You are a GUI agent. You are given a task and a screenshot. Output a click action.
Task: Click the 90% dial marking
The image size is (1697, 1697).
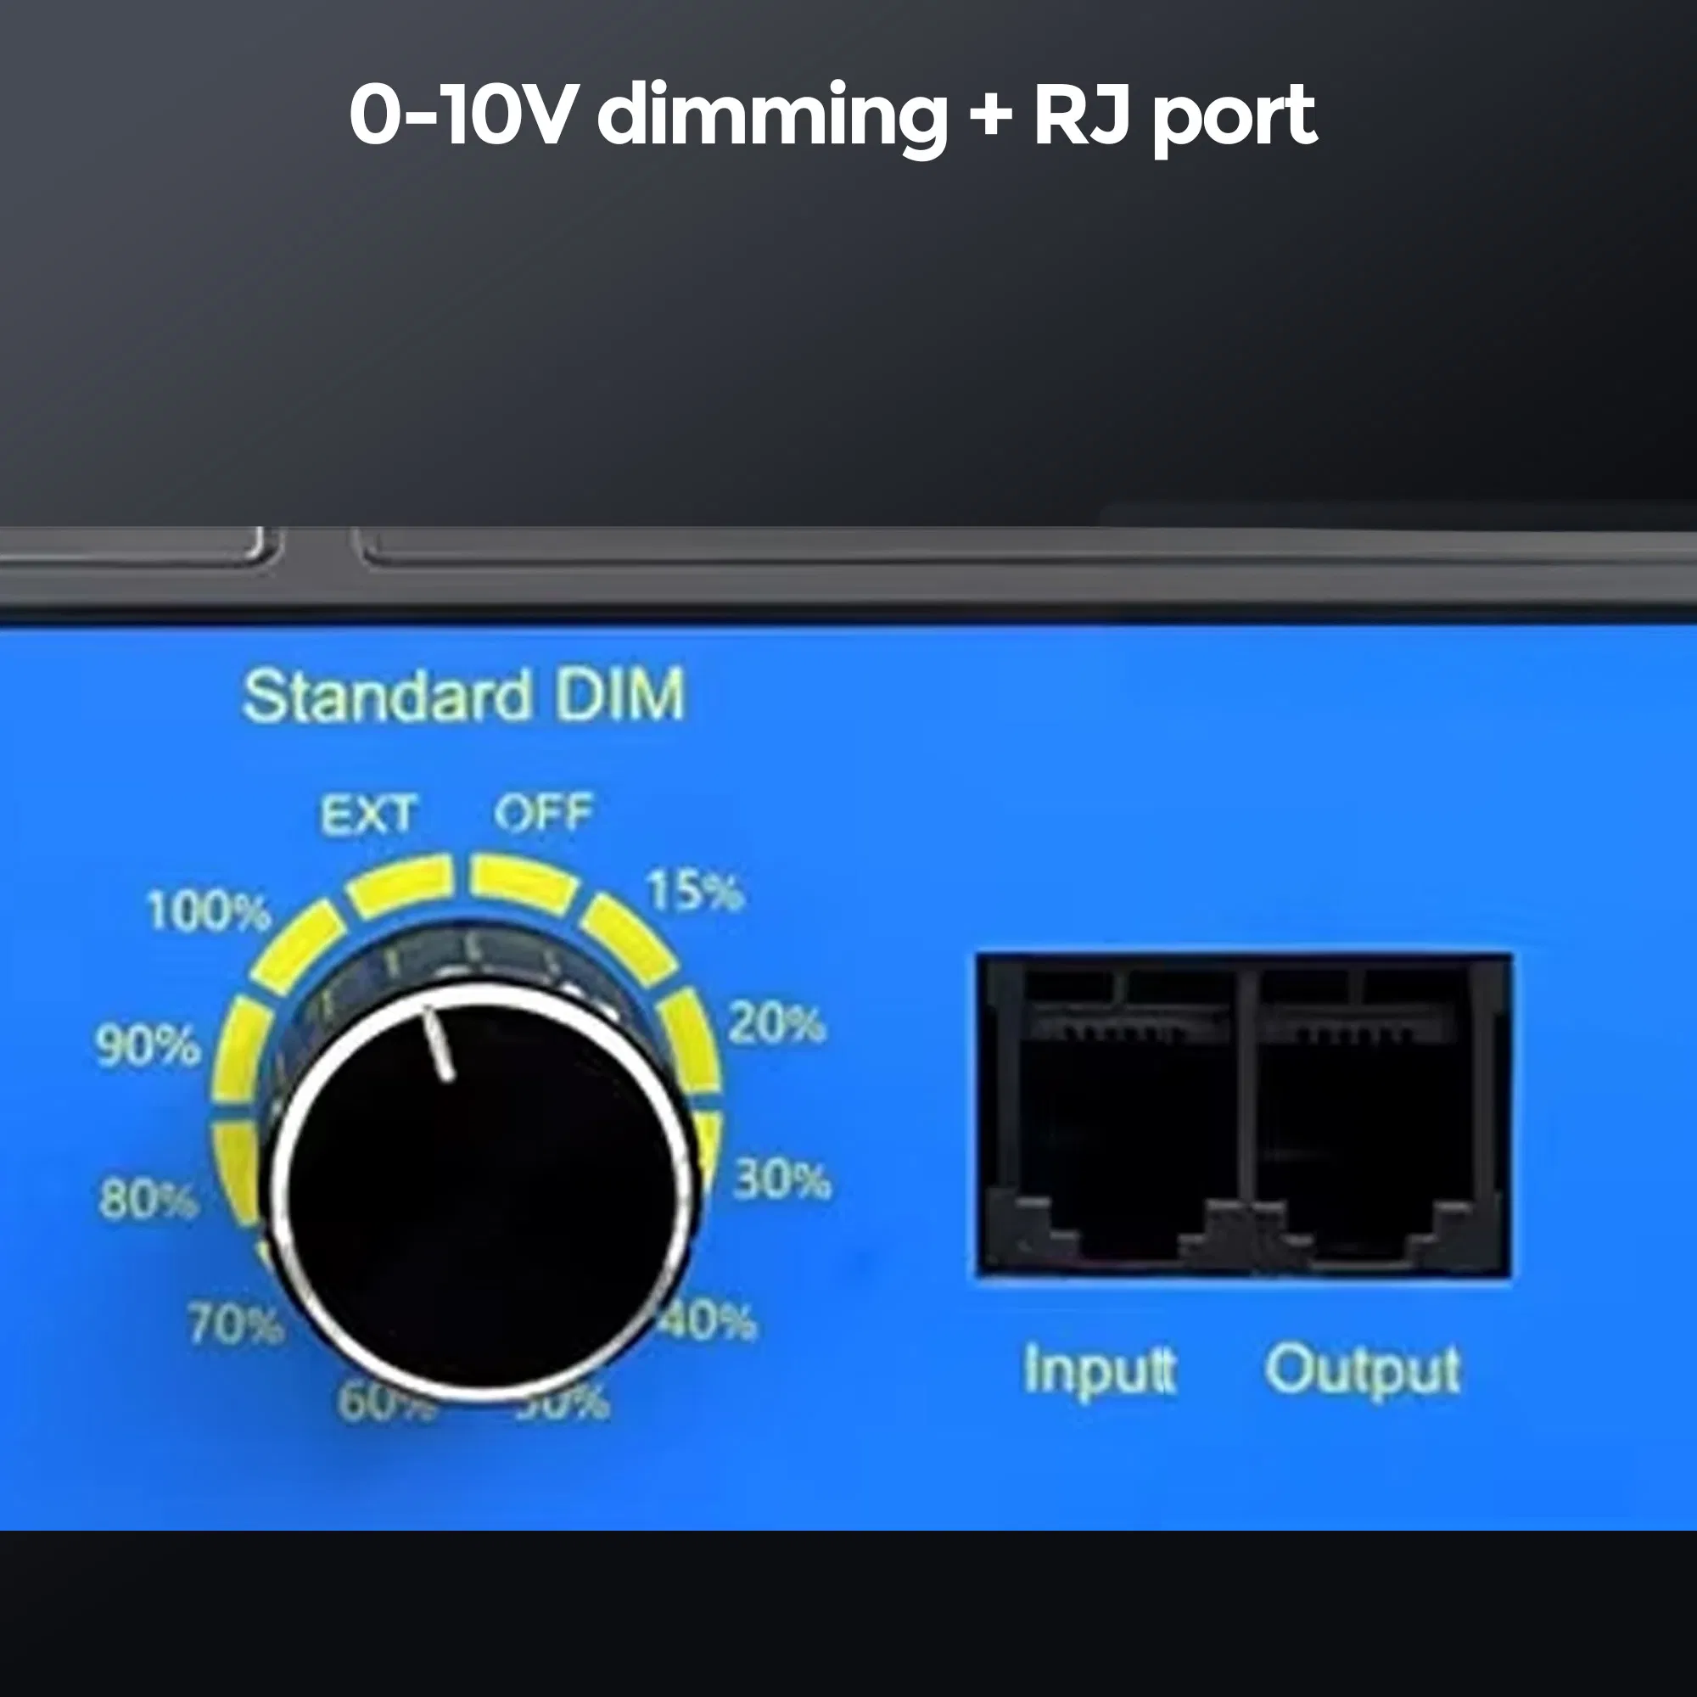click(x=148, y=1046)
